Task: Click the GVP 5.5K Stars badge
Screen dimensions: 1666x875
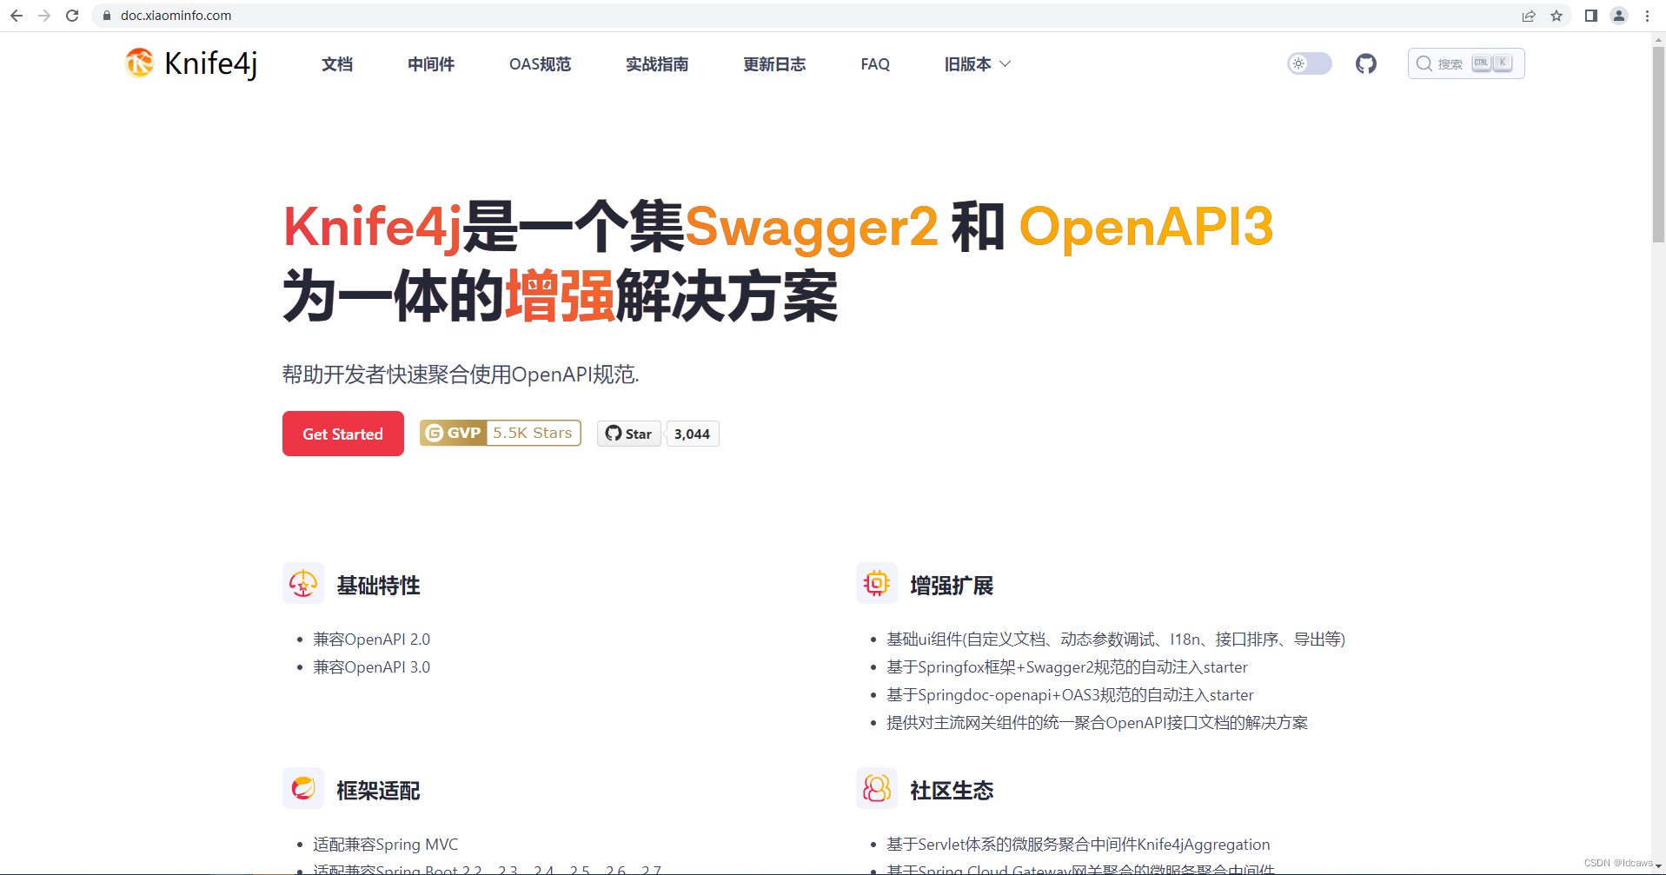Action: 501,433
